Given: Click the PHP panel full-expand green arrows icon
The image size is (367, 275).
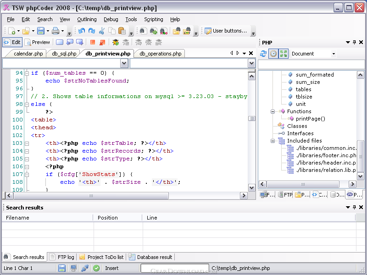Looking at the screenshot, I should click(284, 54).
